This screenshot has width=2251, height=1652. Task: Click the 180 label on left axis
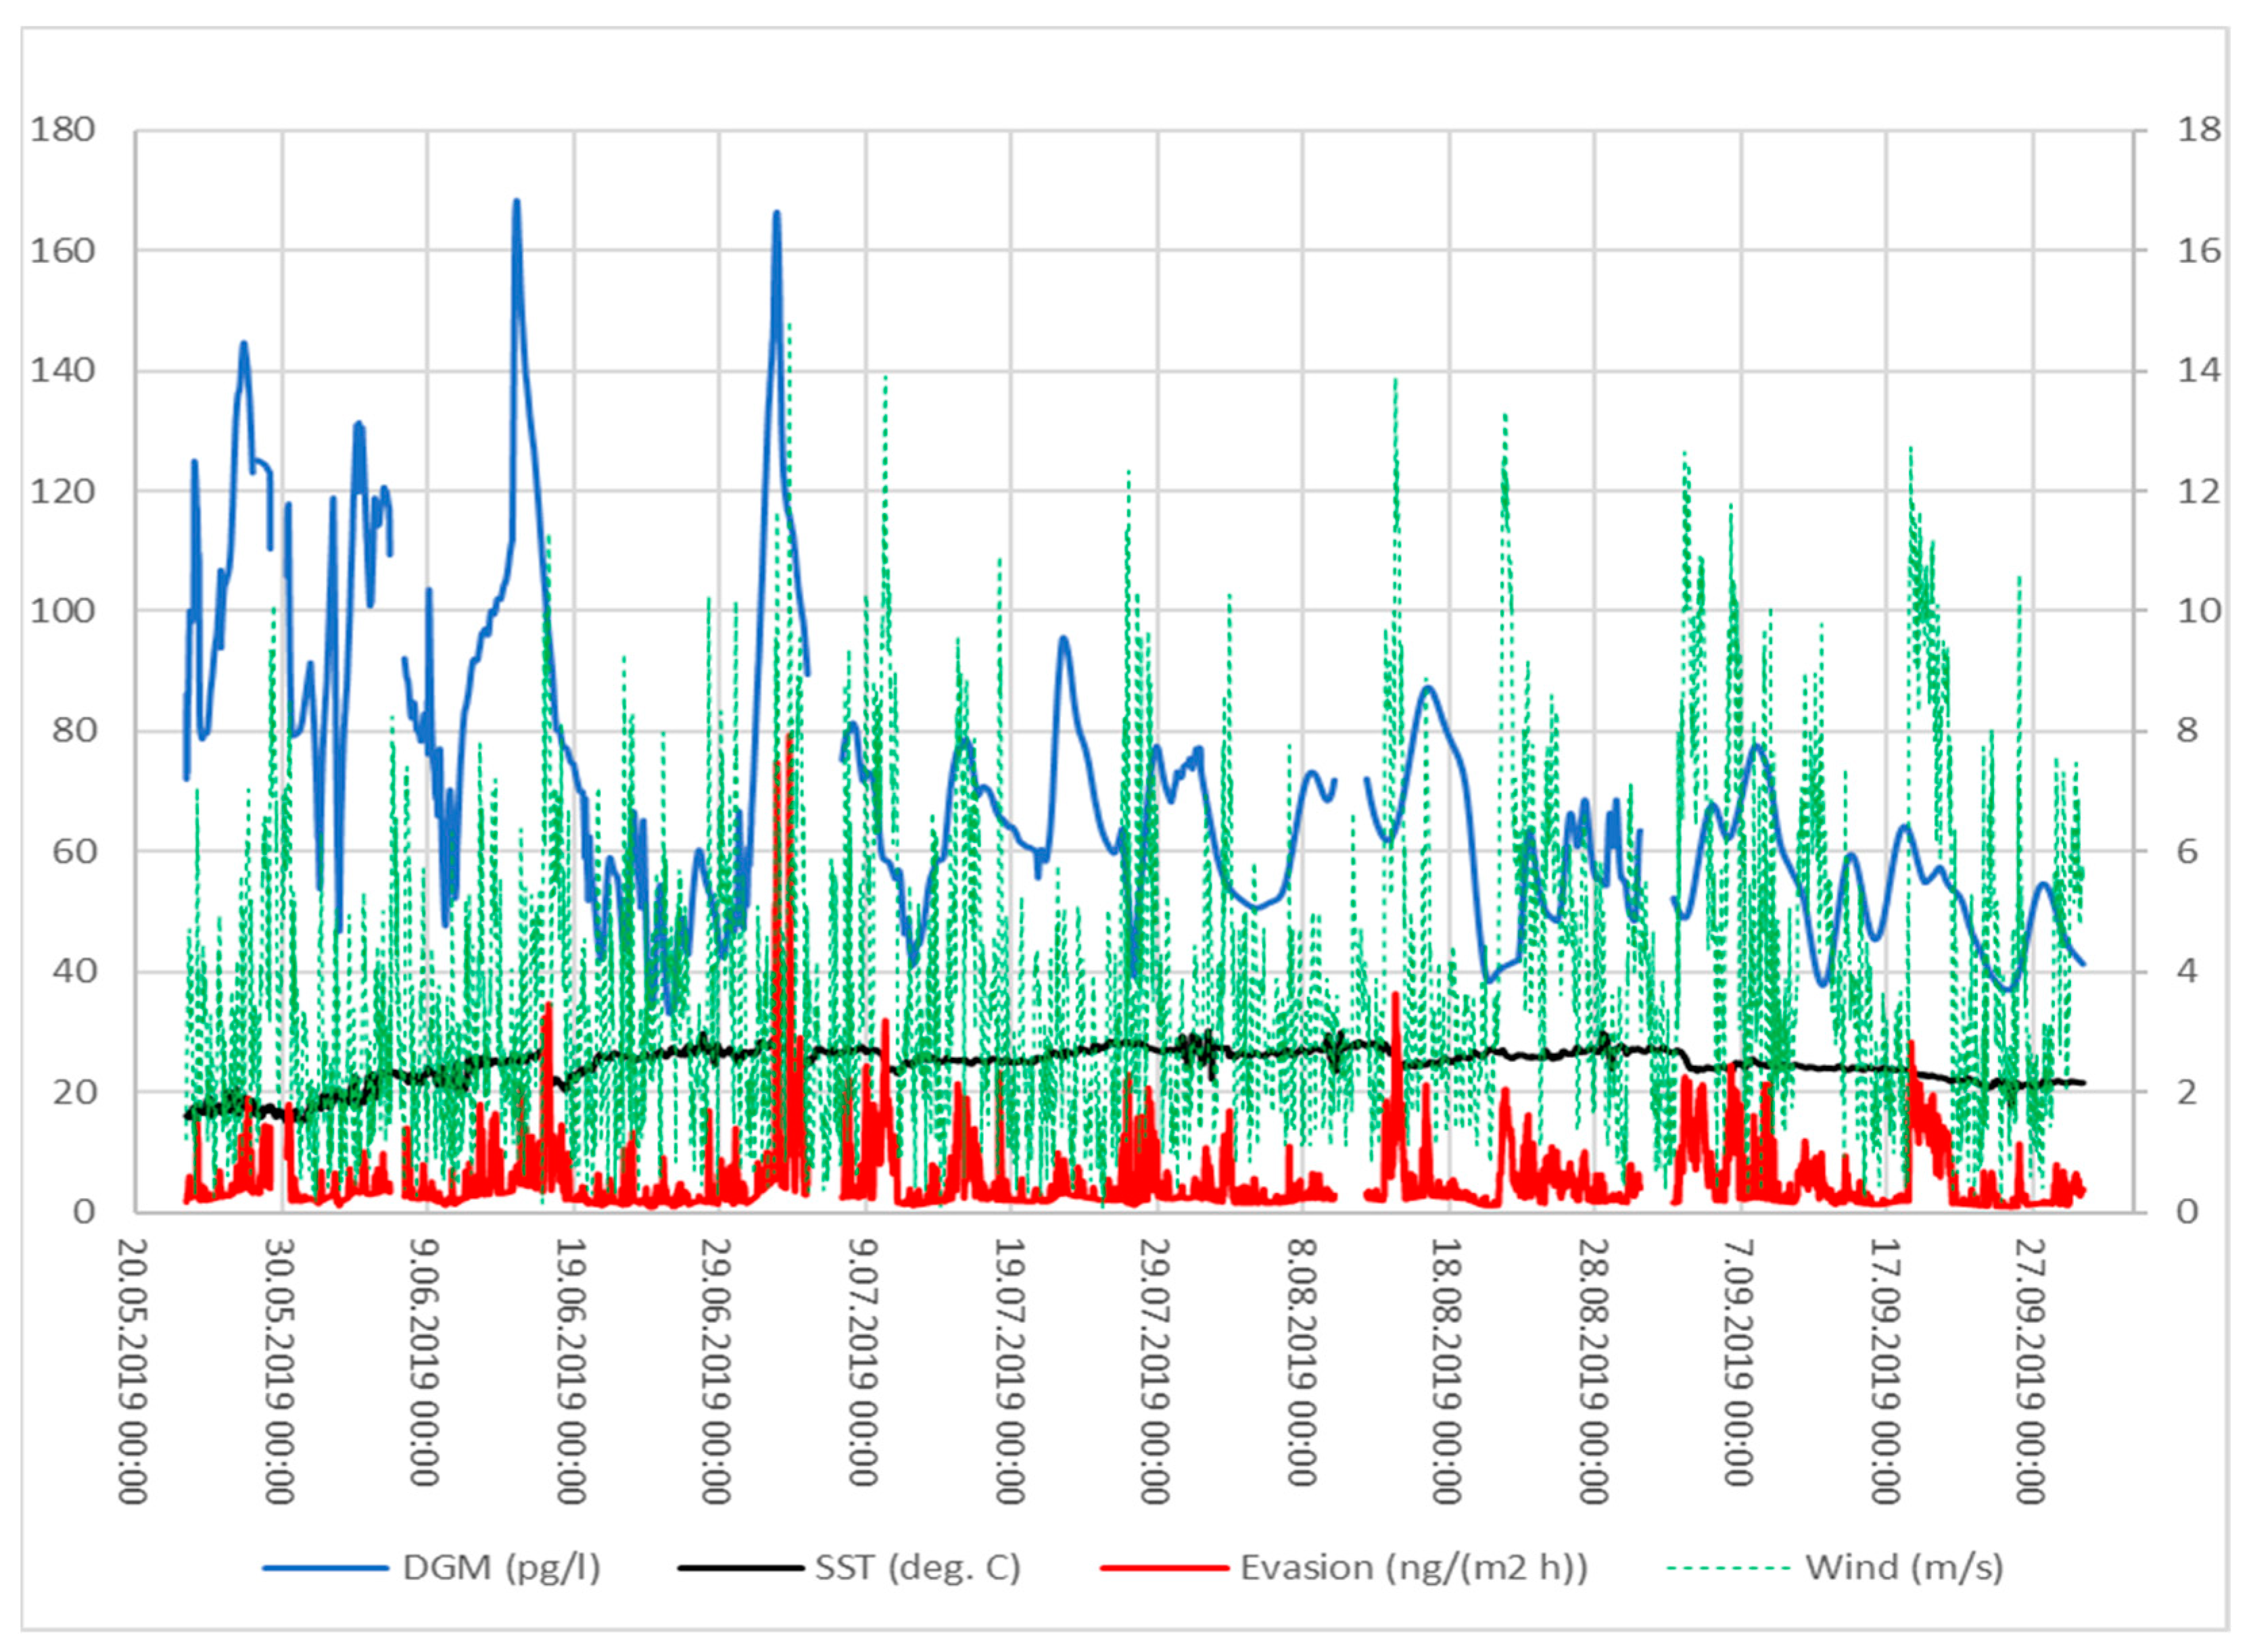(x=62, y=130)
